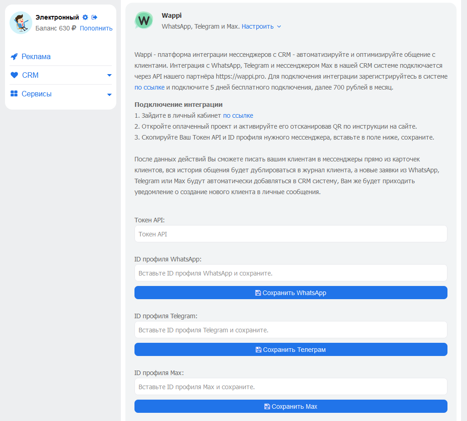Click the user avatar picture

(21, 23)
